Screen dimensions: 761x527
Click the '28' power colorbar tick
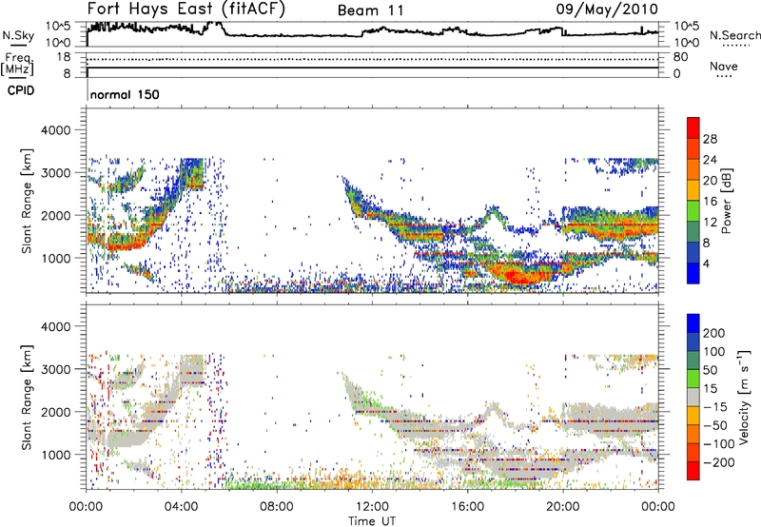point(710,139)
